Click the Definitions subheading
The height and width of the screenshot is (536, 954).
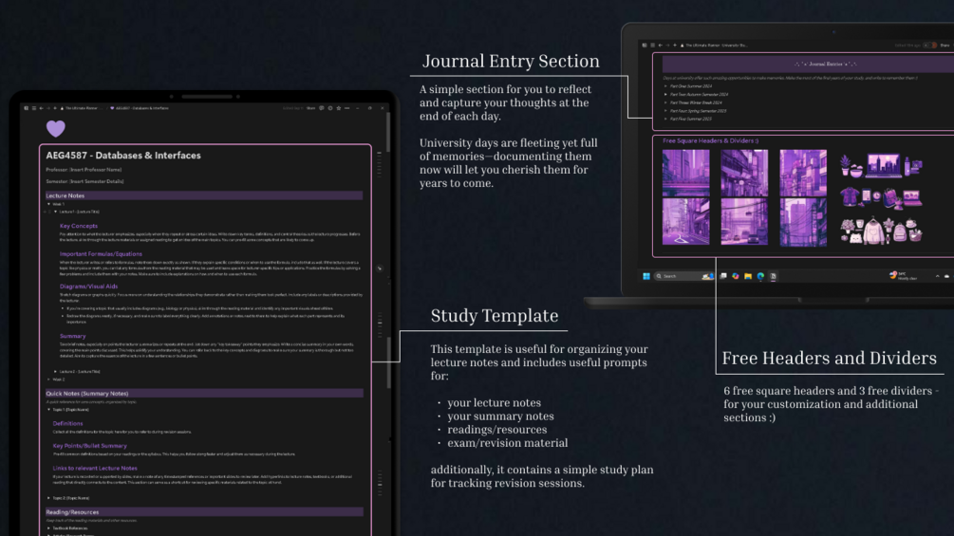point(67,423)
